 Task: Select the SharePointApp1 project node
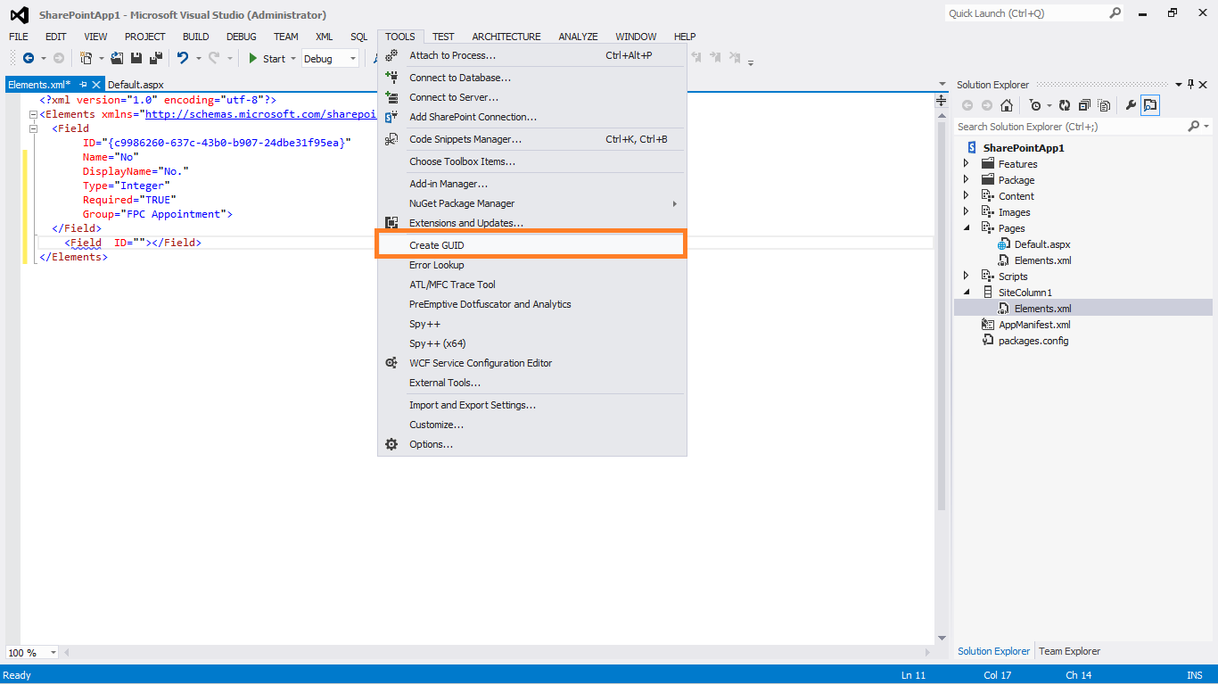point(1024,148)
